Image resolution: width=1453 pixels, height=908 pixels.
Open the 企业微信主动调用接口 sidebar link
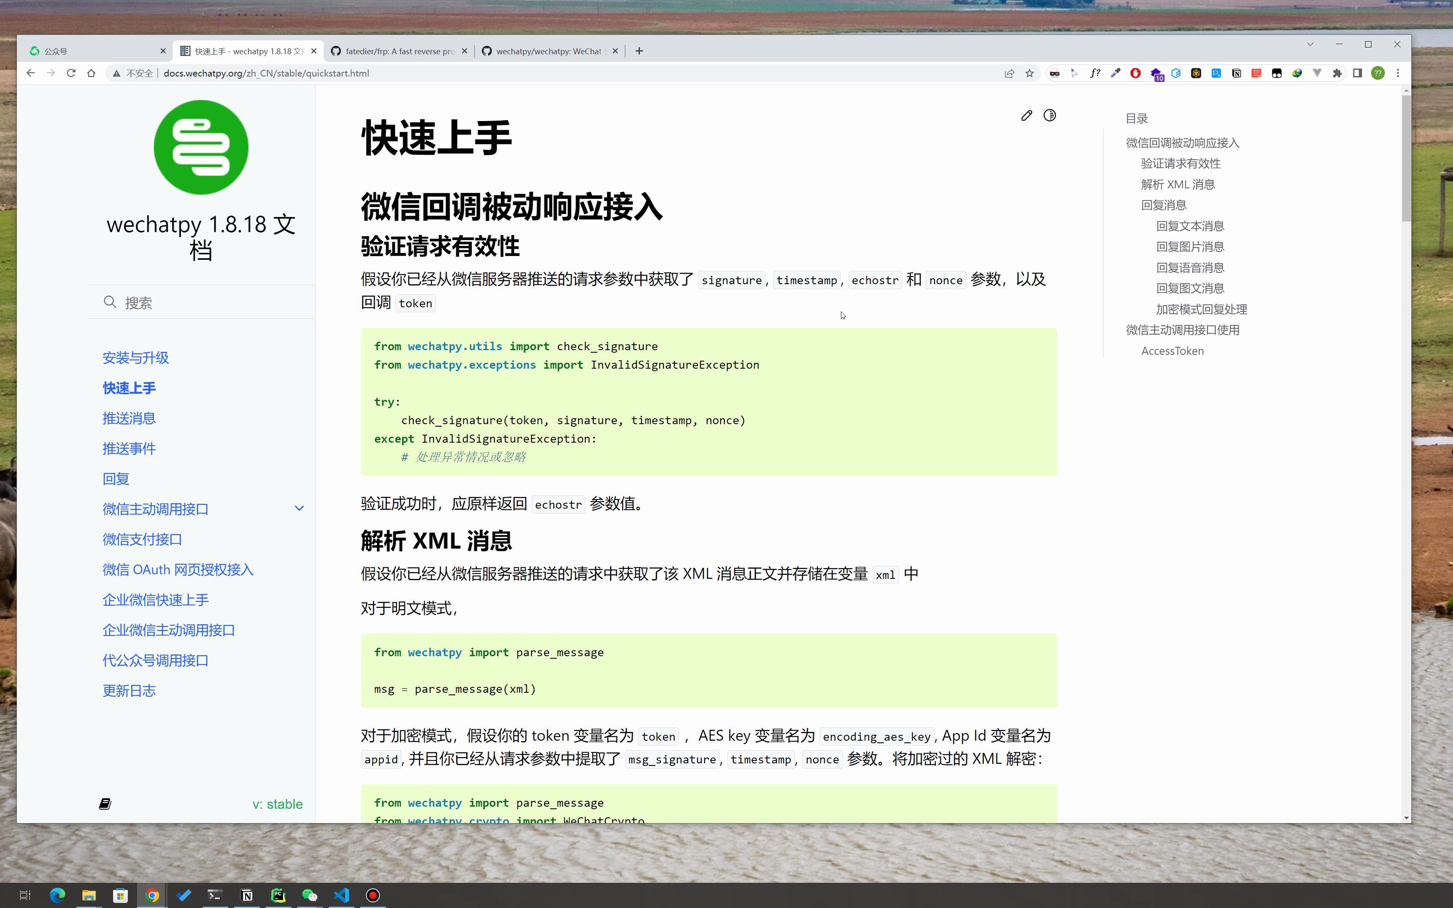tap(169, 630)
